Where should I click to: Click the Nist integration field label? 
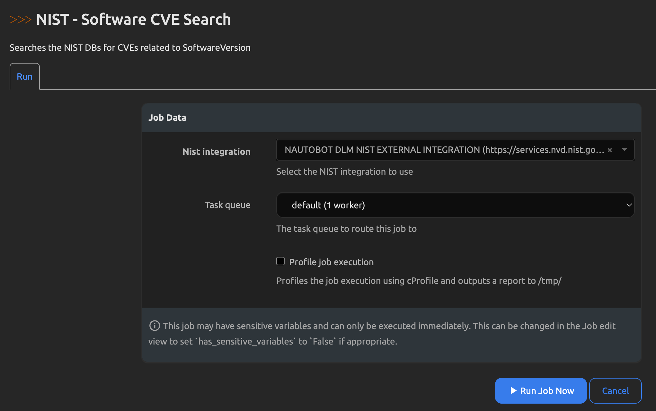point(216,152)
